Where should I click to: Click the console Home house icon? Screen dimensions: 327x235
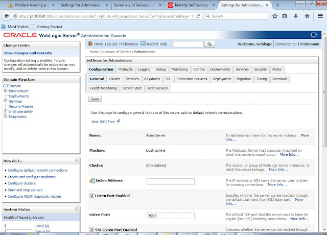[90, 43]
